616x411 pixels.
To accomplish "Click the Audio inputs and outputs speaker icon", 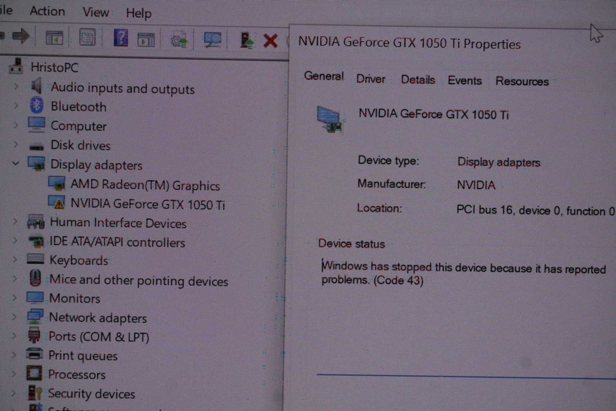I will (36, 86).
